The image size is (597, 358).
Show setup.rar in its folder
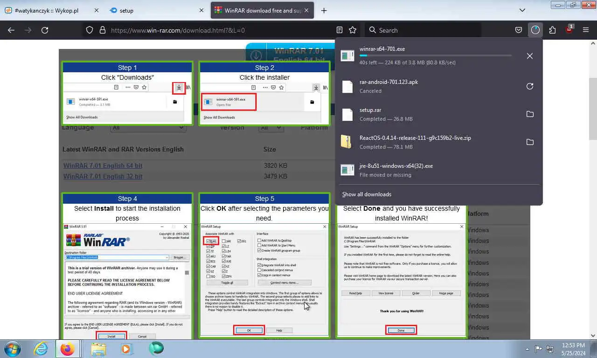[529, 114]
